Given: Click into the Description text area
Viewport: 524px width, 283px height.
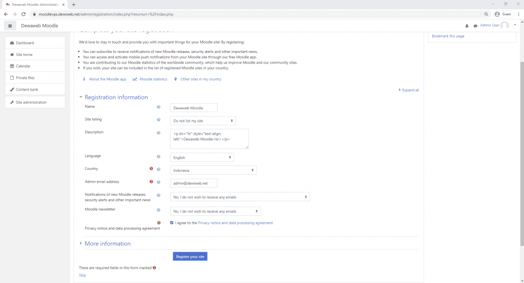Looking at the screenshot, I should (209, 139).
